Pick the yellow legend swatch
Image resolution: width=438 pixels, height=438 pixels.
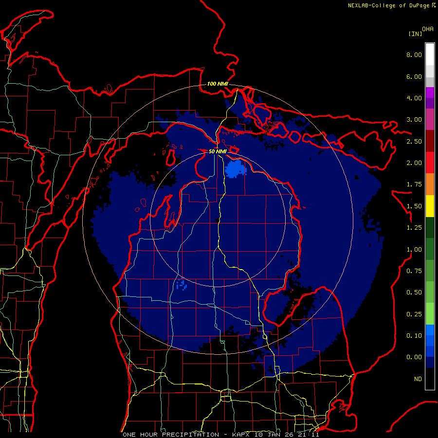(430, 206)
